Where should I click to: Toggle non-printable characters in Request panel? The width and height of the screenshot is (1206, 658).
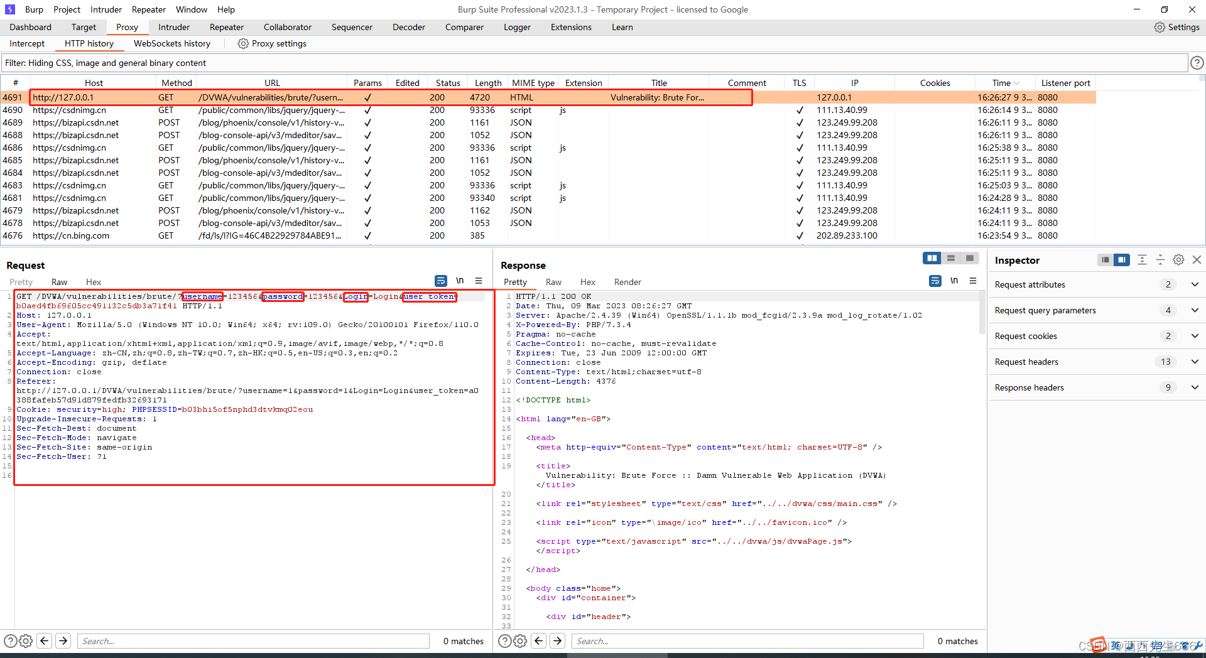point(460,281)
